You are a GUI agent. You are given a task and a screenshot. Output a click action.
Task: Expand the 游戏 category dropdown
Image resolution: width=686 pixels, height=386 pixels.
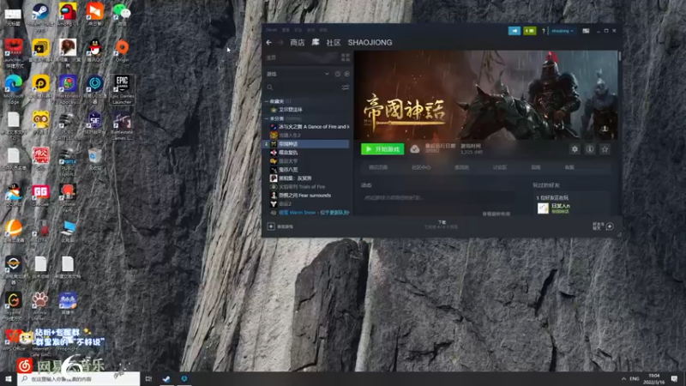click(x=327, y=74)
